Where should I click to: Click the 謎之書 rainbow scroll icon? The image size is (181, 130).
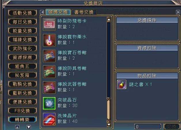(x=122, y=84)
